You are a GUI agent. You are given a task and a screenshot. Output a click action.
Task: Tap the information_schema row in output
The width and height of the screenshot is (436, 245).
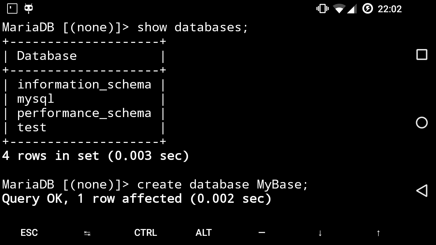click(84, 84)
